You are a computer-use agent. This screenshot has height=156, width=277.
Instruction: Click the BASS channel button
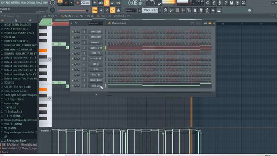pos(96,86)
